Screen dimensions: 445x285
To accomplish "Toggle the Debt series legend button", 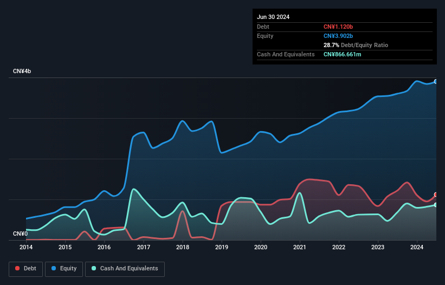I will pos(26,269).
